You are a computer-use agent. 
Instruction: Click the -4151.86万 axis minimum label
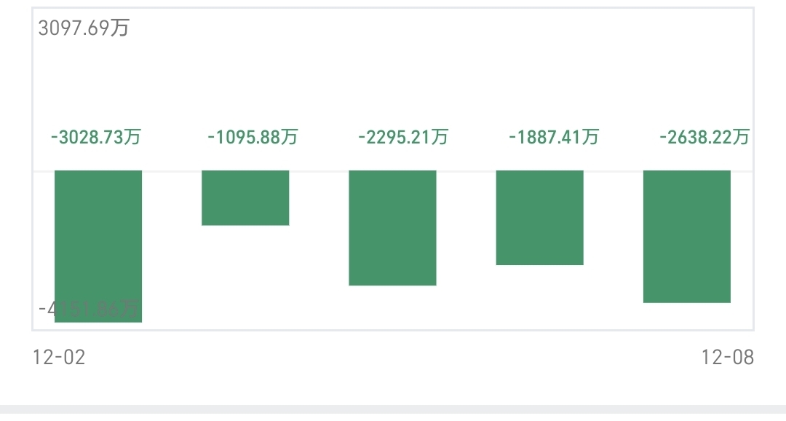88,309
